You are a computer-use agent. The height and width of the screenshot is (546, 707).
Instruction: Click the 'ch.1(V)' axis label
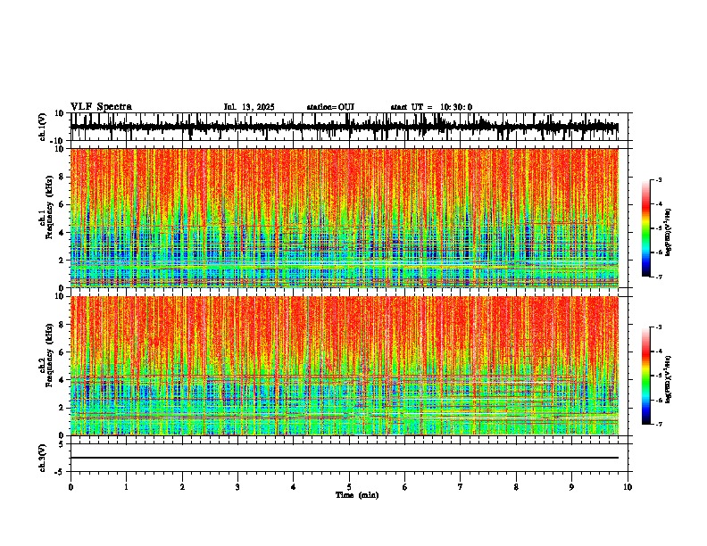[x=43, y=127]
